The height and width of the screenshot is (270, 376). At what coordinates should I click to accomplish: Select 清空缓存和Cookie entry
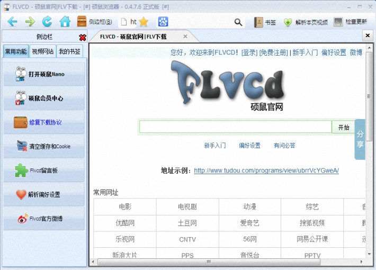44,146
